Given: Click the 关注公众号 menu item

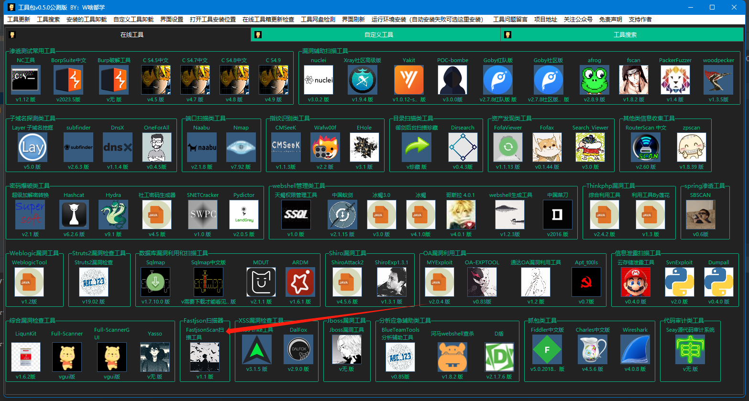Looking at the screenshot, I should click(578, 19).
